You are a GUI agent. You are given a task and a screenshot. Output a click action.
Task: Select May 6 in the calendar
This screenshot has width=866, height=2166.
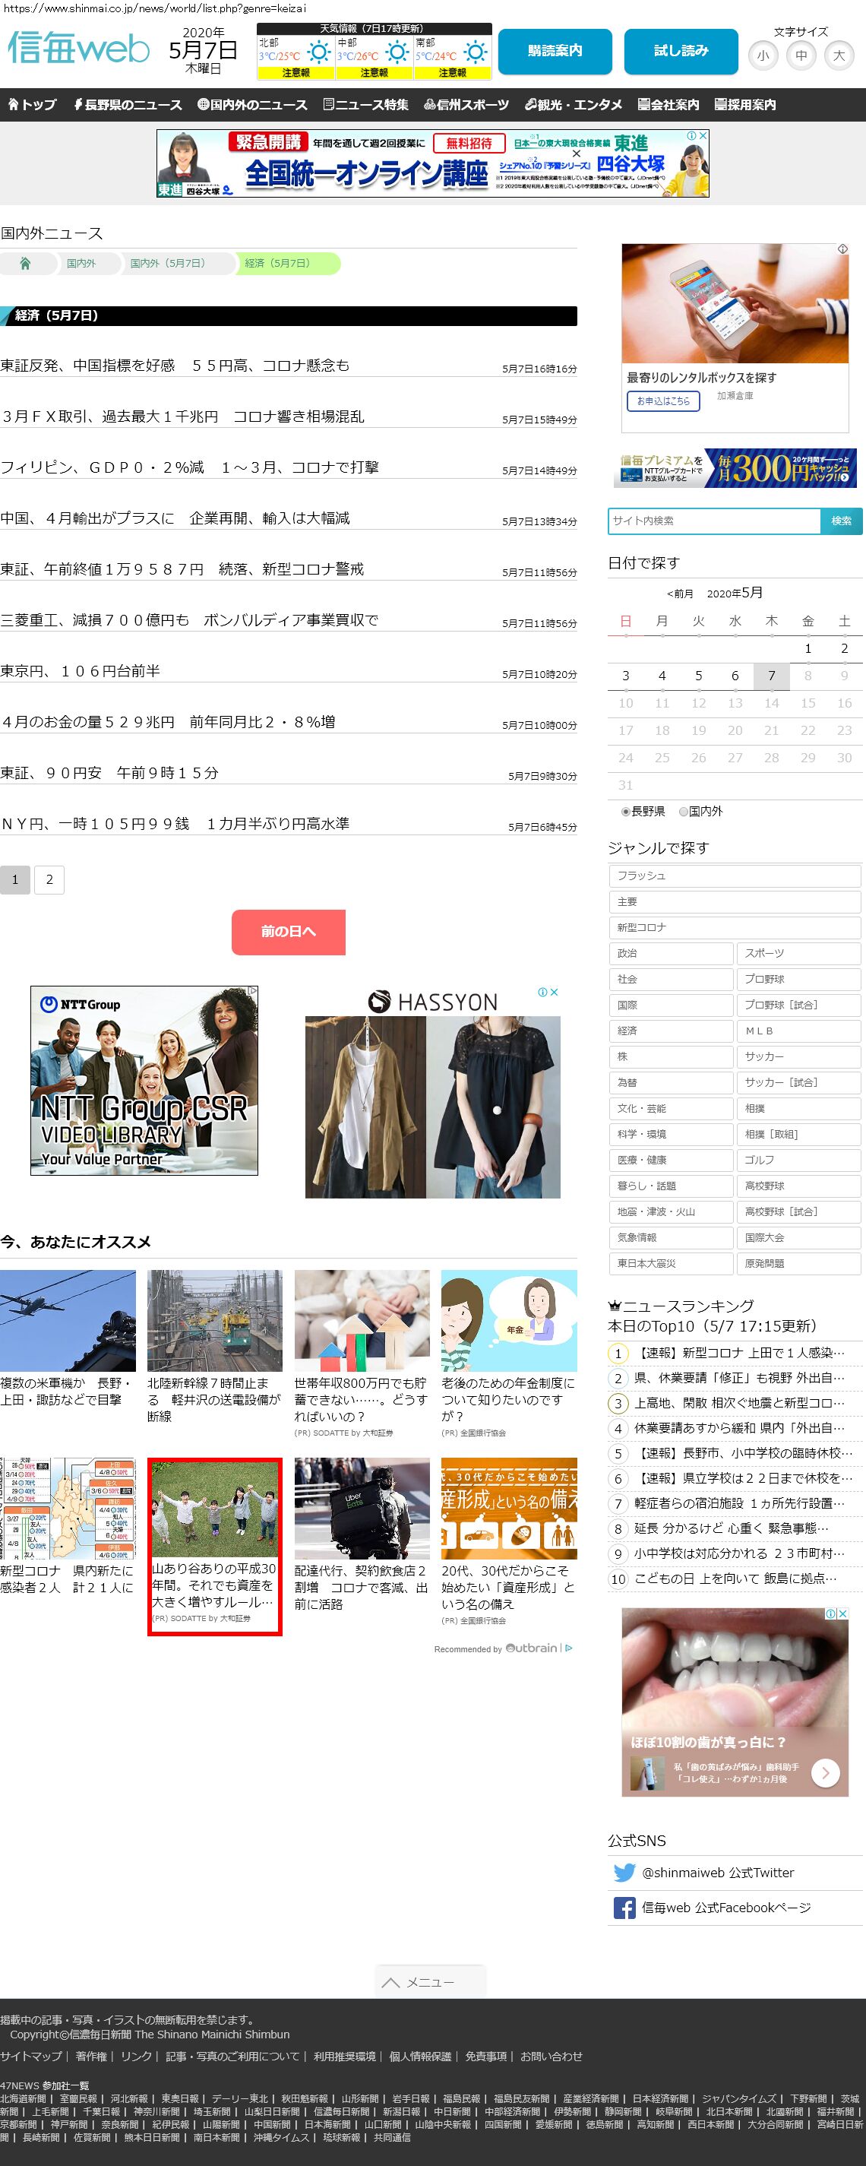735,675
